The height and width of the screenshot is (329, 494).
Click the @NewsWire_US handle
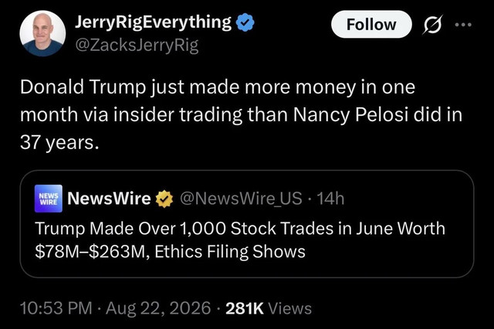[241, 198]
